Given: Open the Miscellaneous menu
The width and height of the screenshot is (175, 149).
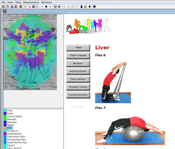Looking at the screenshot, I should (31, 2).
